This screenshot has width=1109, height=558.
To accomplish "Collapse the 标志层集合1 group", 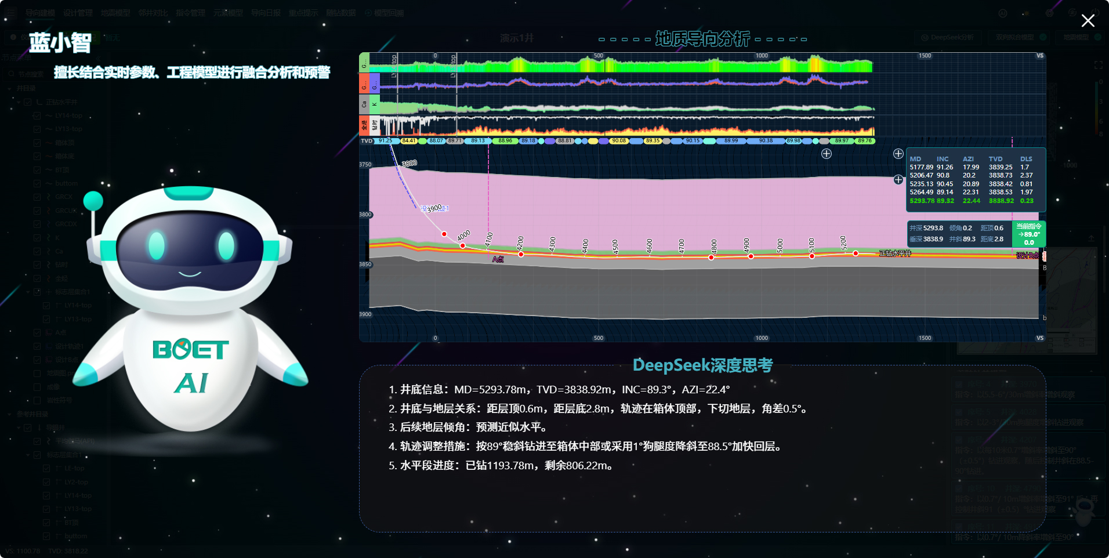I will 28,292.
